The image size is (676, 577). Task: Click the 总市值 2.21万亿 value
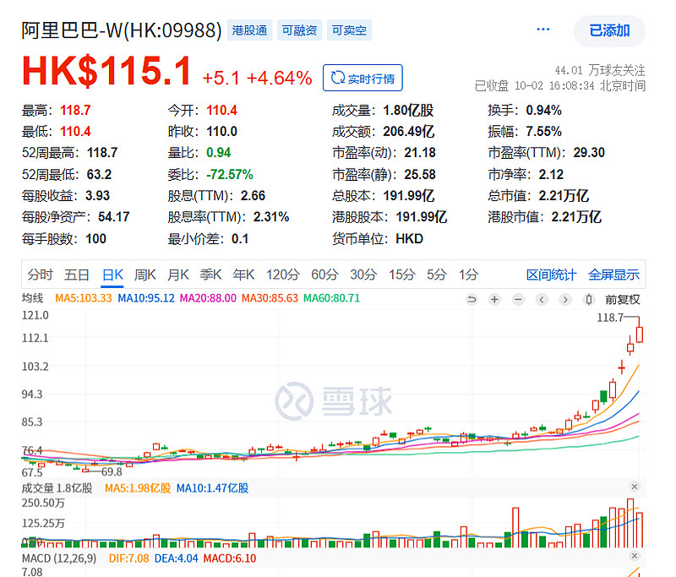pyautogui.click(x=564, y=196)
